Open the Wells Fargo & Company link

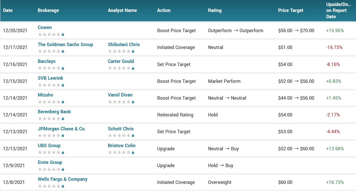(x=63, y=179)
